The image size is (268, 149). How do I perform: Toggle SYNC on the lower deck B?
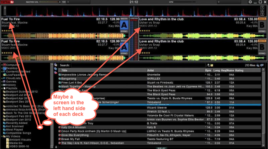[262, 53]
